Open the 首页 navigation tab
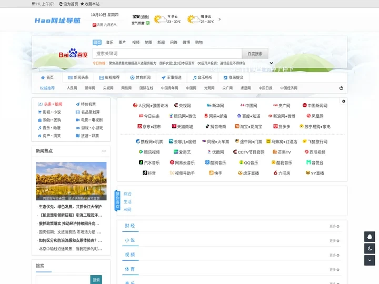Image resolution: width=379 pixels, height=284 pixels. point(47,77)
